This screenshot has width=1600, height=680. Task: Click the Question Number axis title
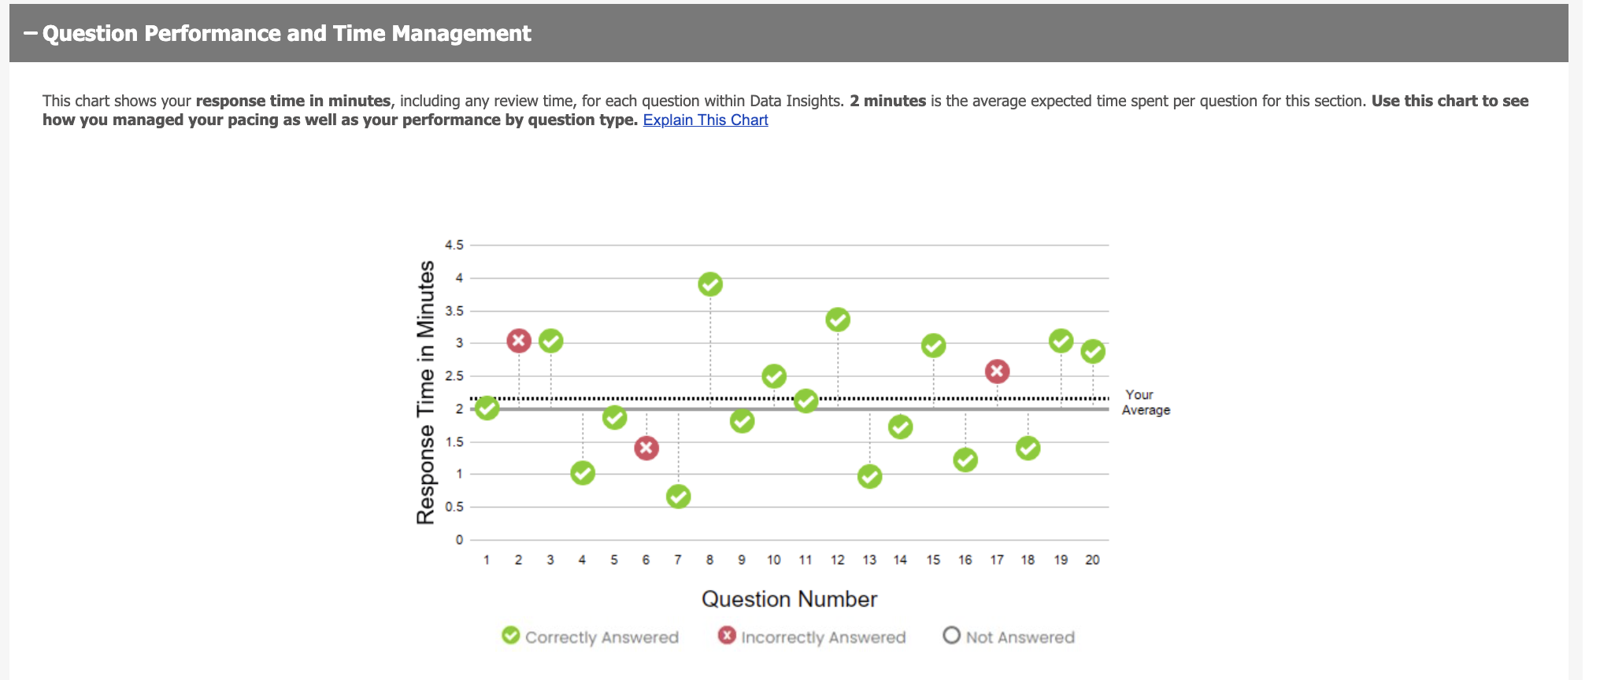(x=789, y=599)
